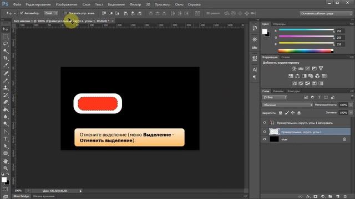The height and width of the screenshot is (199, 355).
Task: Select the Brush tool
Action: (6, 80)
